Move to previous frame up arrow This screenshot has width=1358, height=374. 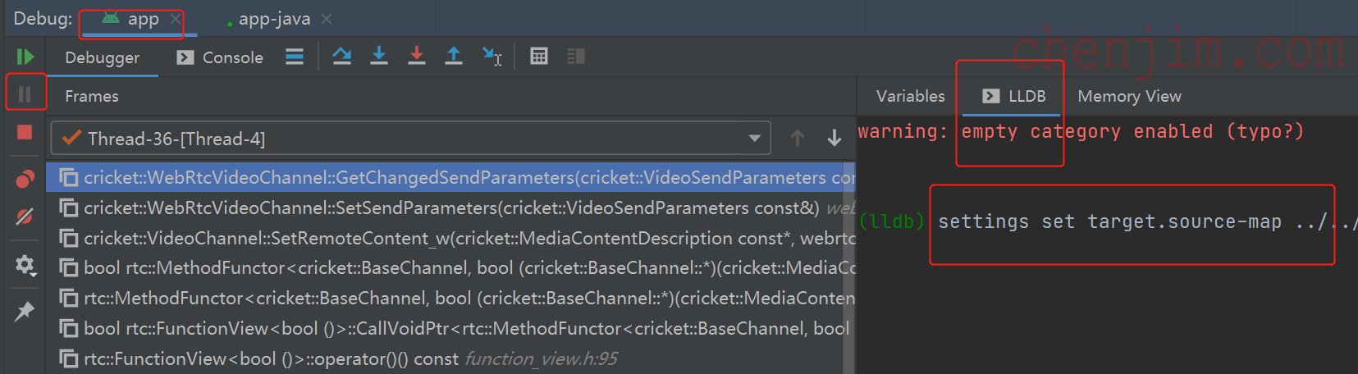pos(797,138)
